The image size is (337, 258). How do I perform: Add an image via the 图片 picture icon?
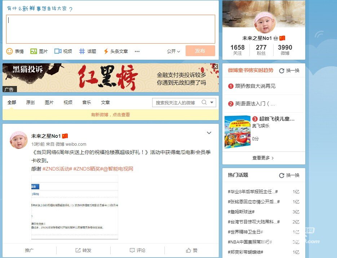click(x=34, y=51)
